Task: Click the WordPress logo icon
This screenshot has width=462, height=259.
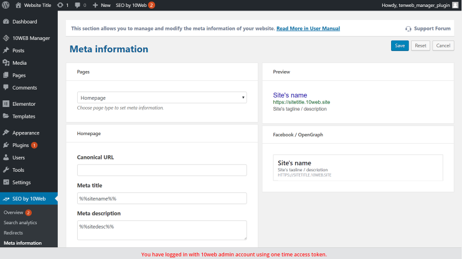Action: tap(6, 5)
